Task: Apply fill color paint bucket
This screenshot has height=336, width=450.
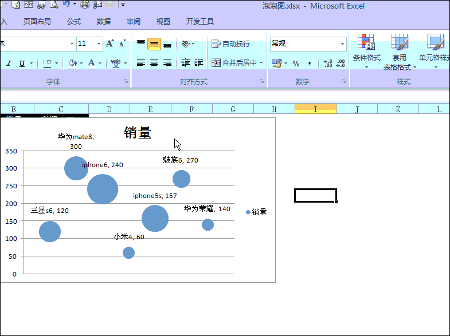Action: 72,63
